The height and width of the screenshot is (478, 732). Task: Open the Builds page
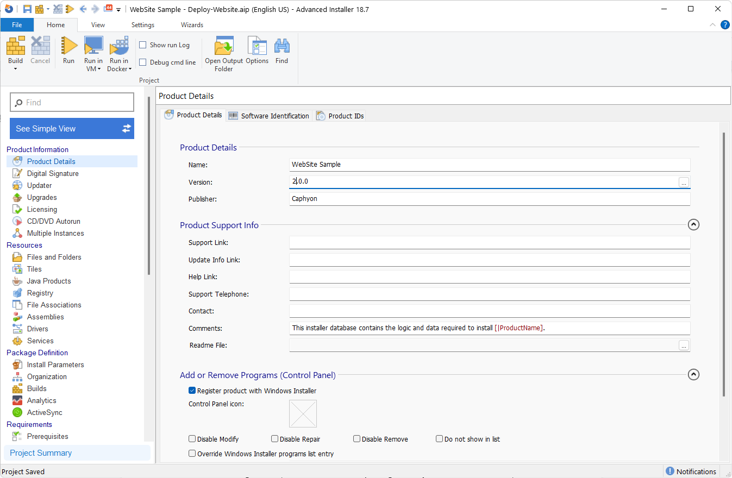(x=36, y=388)
